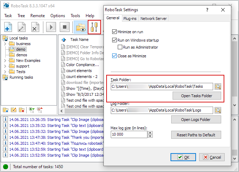Click the up arrow icon beside Task Name

pos(64,40)
